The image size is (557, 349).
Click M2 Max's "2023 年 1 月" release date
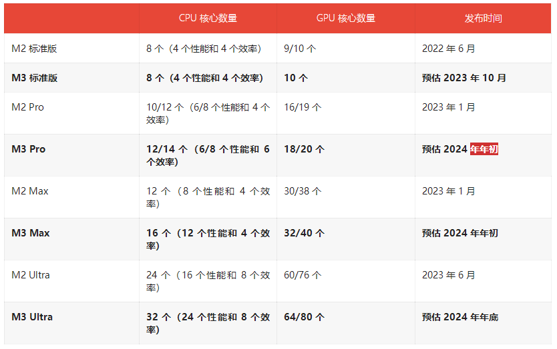pyautogui.click(x=449, y=191)
